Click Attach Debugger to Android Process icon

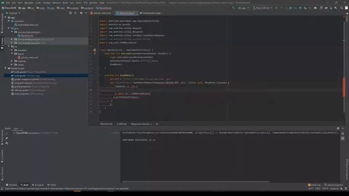(x=305, y=8)
